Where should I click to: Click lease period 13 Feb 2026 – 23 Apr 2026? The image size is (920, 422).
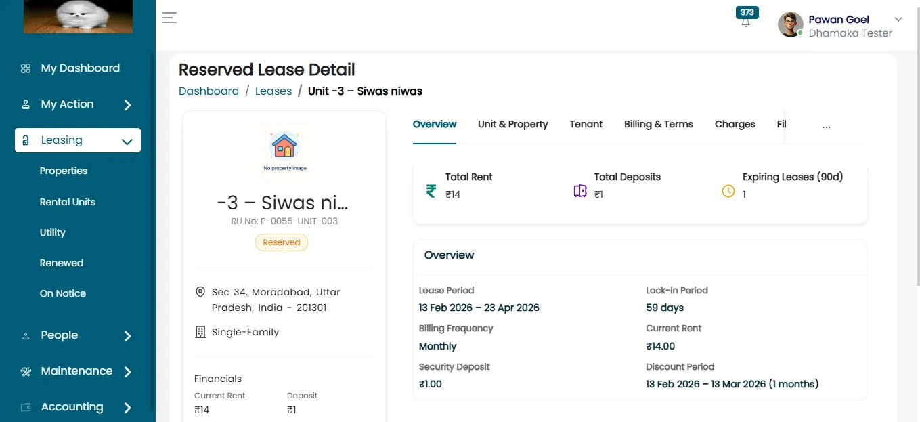click(x=479, y=308)
